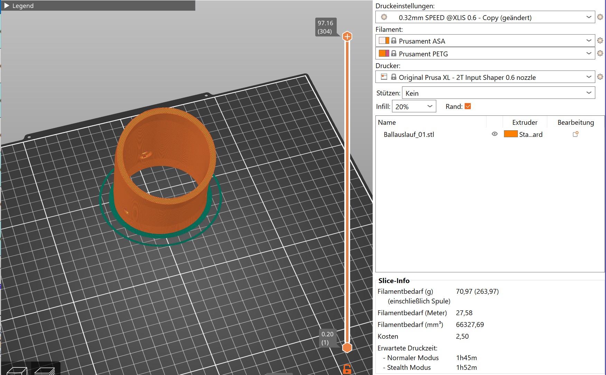Click the Kosten value 2,50
606x375 pixels.
tap(462, 336)
